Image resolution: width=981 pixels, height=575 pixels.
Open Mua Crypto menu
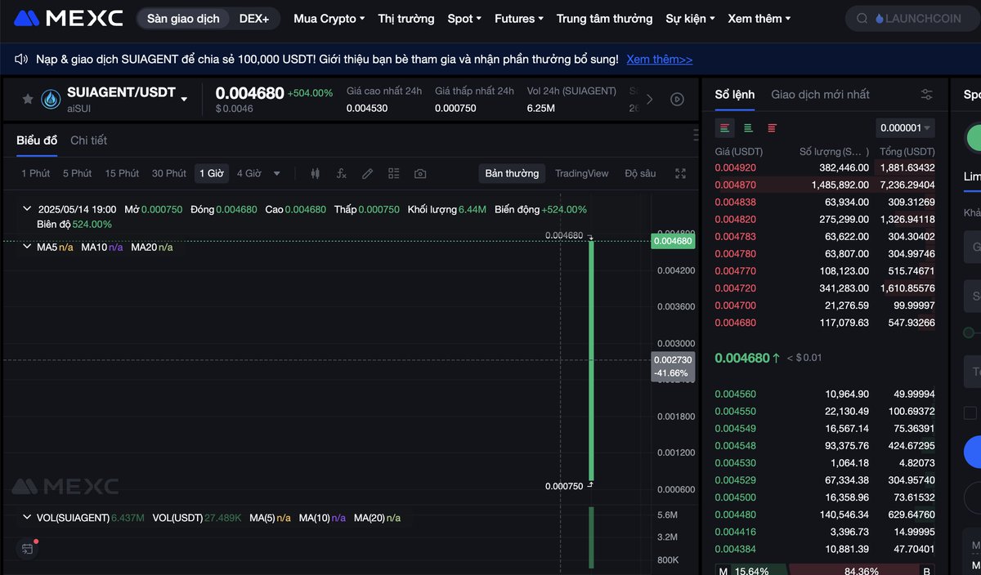point(329,18)
